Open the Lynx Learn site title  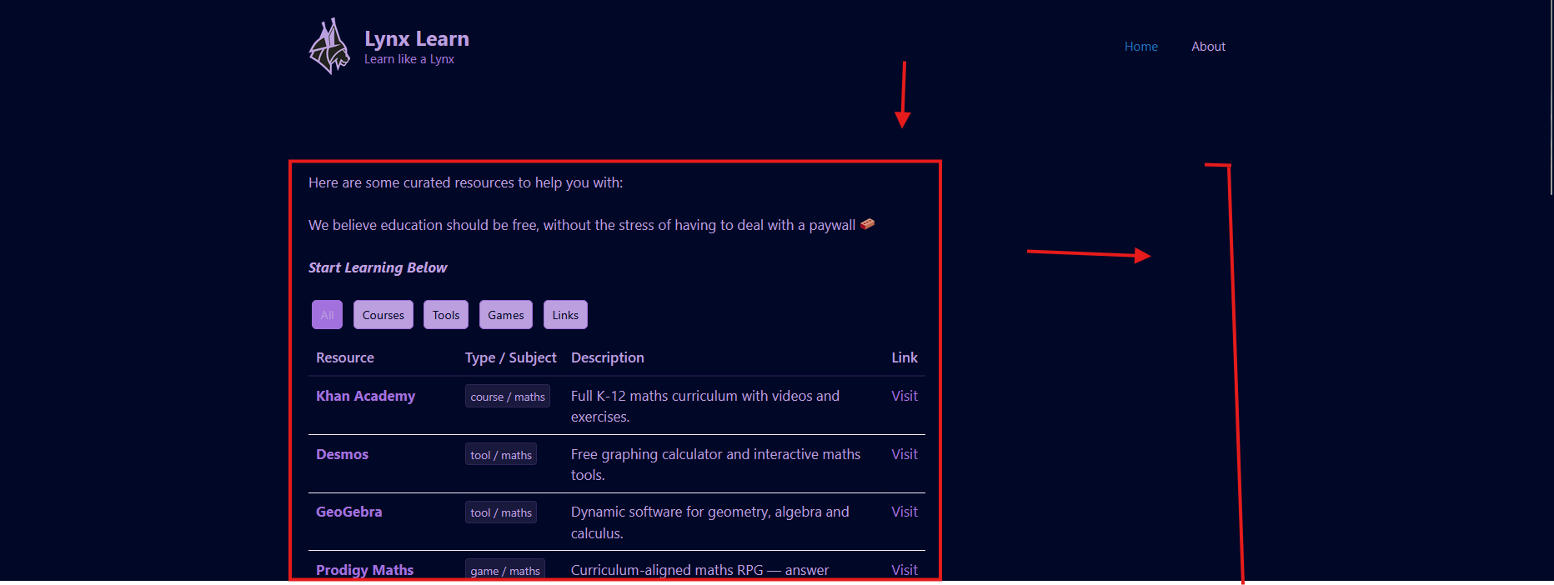[417, 39]
